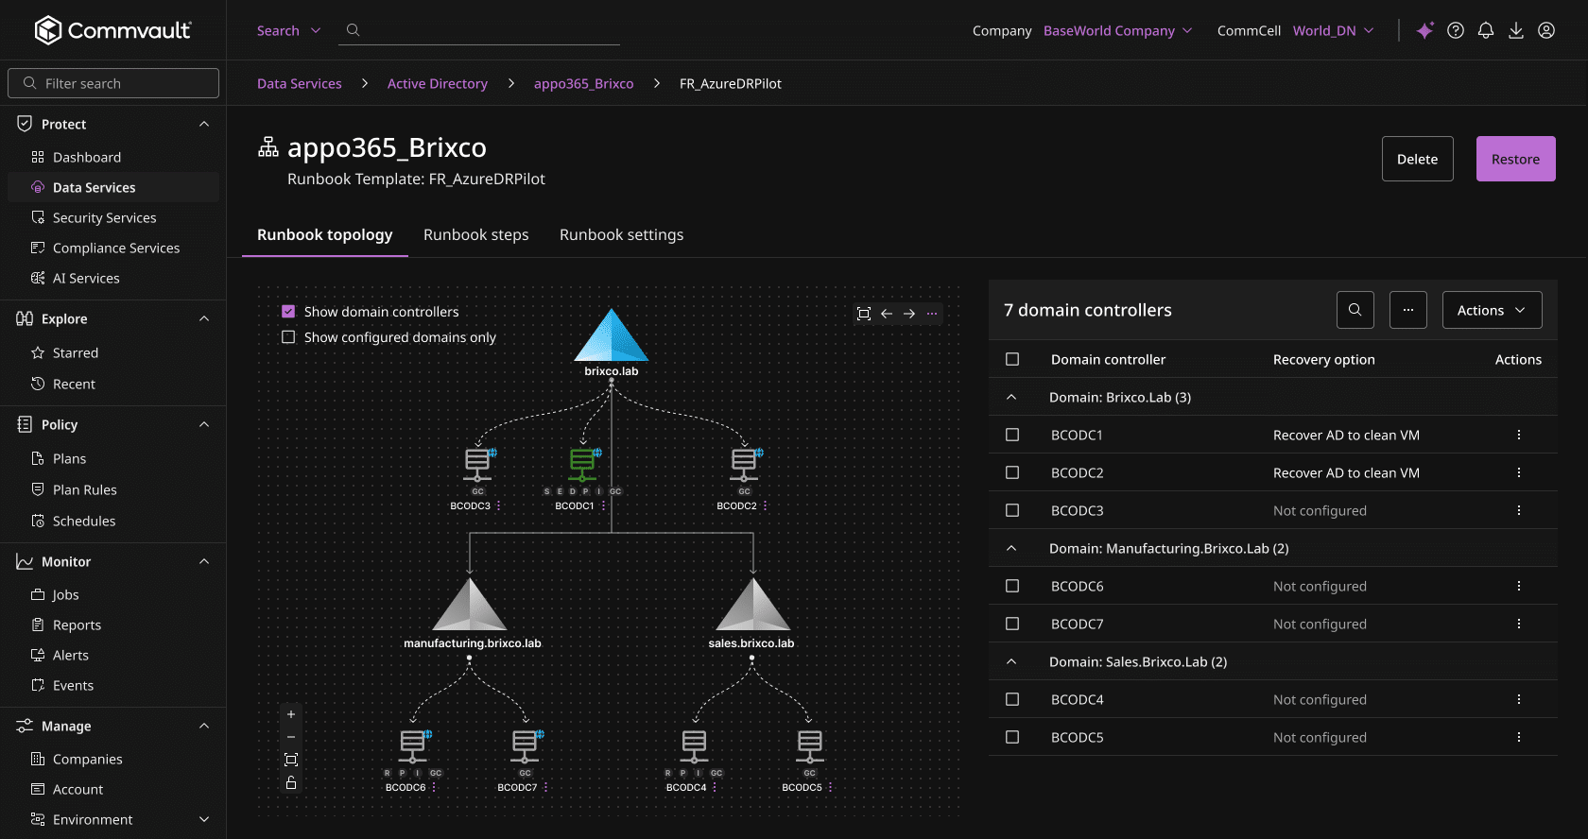Screen dimensions: 1588x839
Task: Open the notifications bell
Action: click(x=1486, y=30)
